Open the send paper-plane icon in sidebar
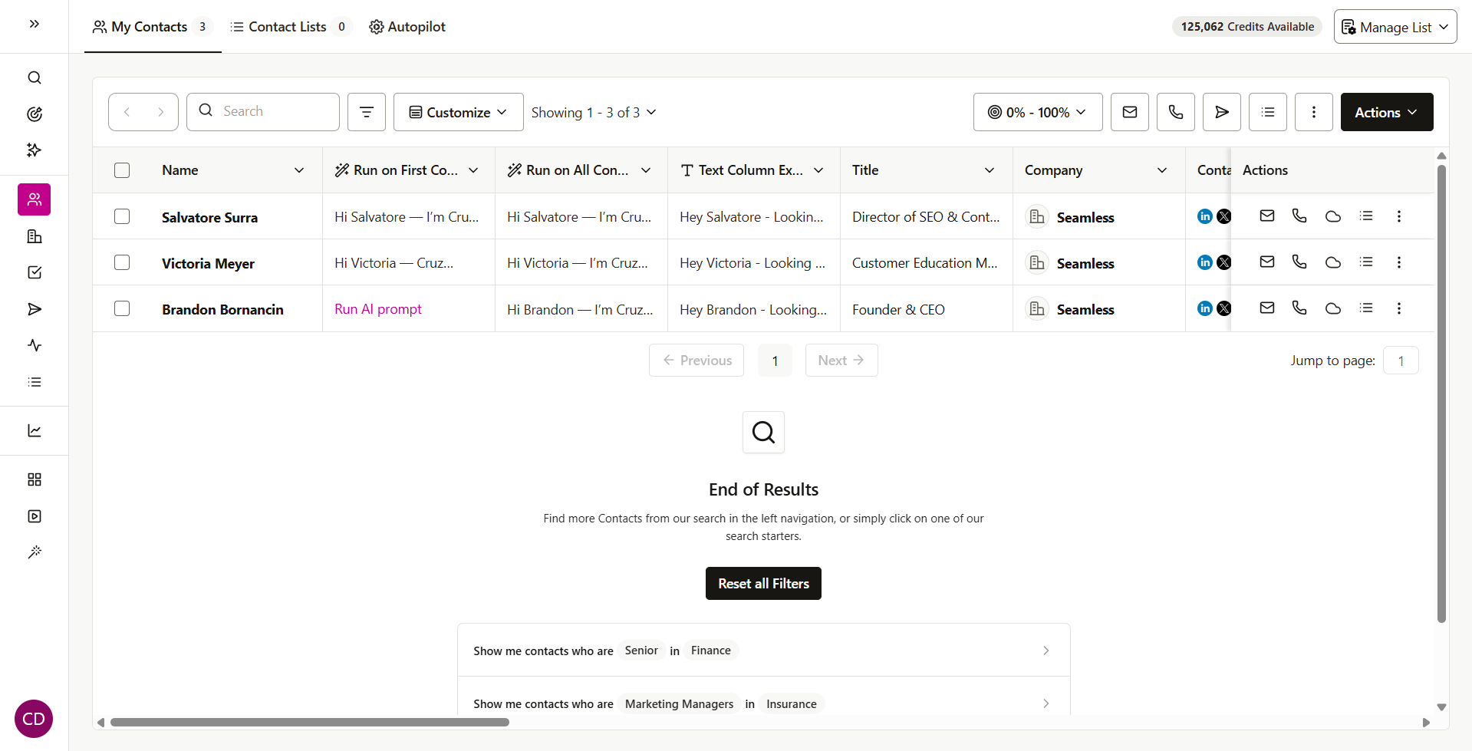This screenshot has height=751, width=1472. pos(35,309)
